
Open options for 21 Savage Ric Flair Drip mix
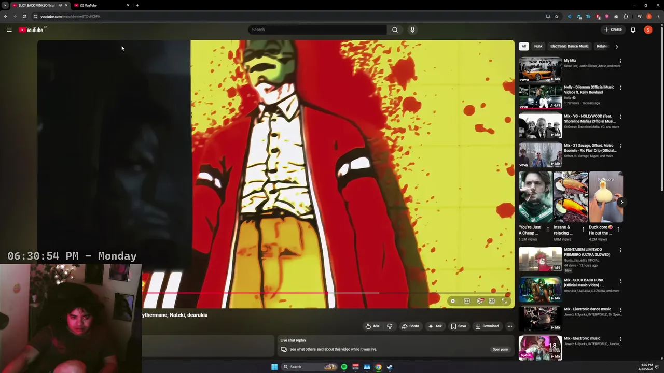pos(620,147)
